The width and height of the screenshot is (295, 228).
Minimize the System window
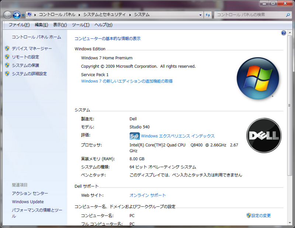[264, 4]
